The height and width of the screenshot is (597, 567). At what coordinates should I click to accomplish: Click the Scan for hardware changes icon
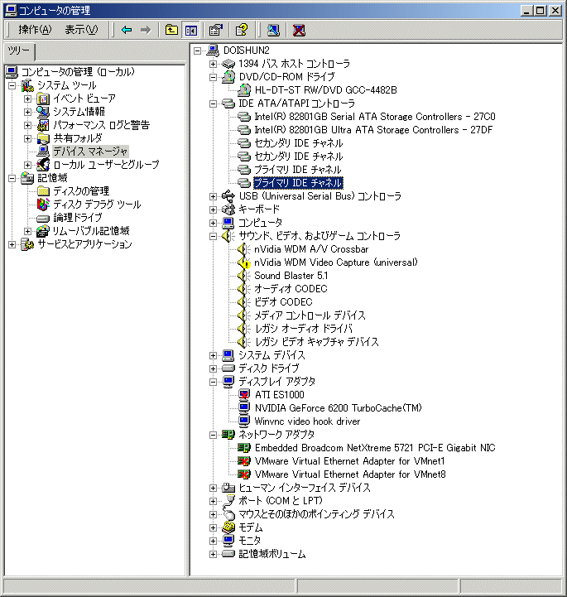click(x=273, y=31)
